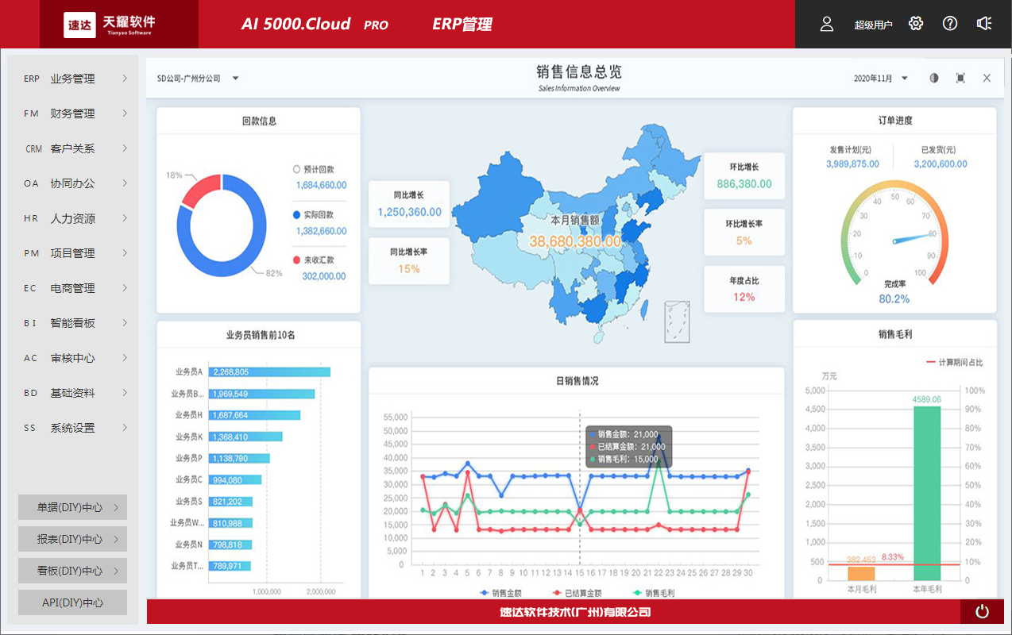The height and width of the screenshot is (635, 1012).
Task: Open the settings gear icon
Action: pyautogui.click(x=915, y=24)
